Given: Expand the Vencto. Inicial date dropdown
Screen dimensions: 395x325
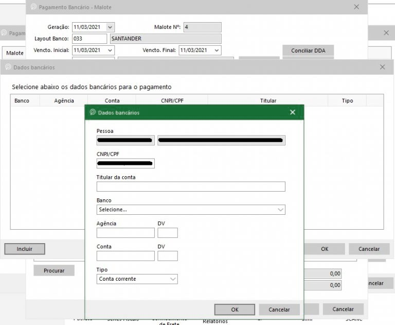Looking at the screenshot, I should pyautogui.click(x=110, y=50).
